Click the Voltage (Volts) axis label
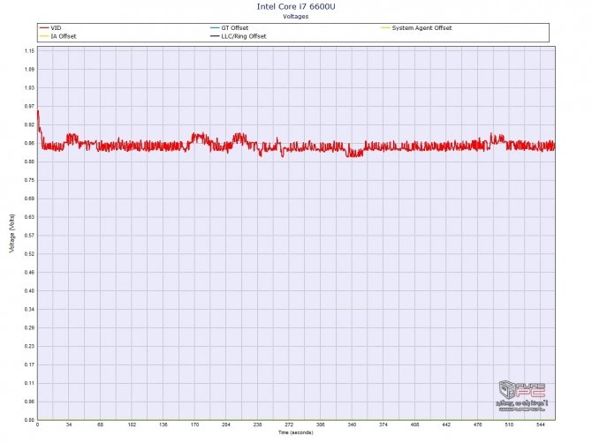The image size is (592, 443). pos(12,233)
